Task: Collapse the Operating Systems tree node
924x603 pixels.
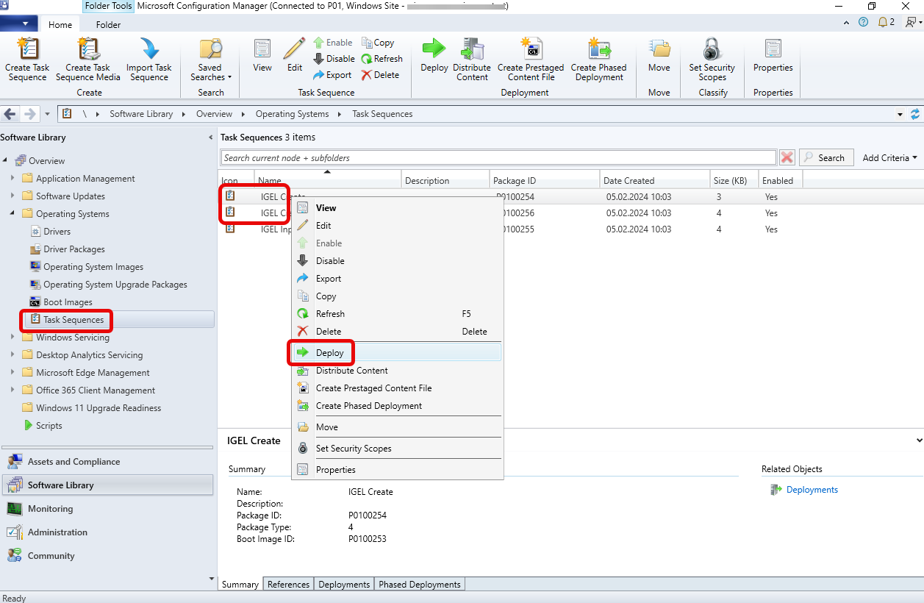Action: coord(12,214)
